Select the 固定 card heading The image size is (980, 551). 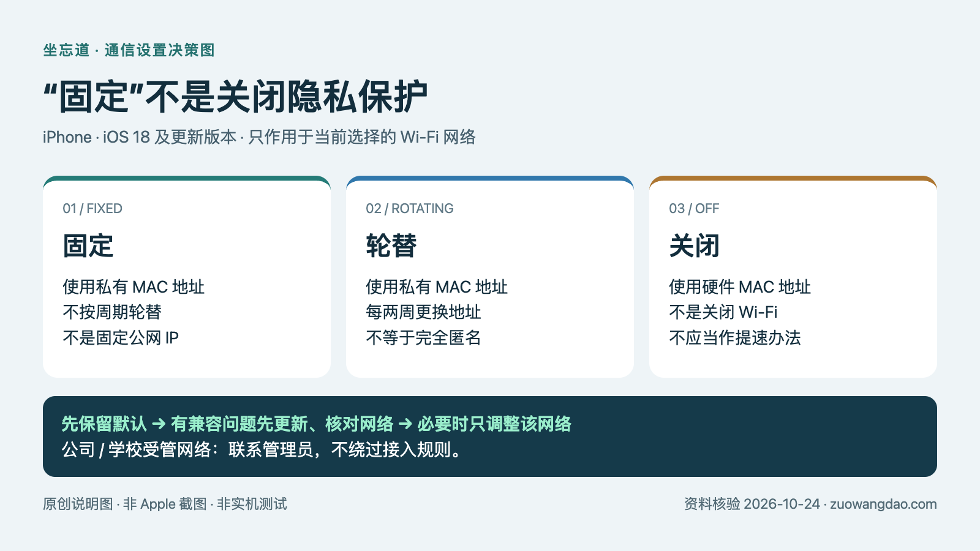pyautogui.click(x=88, y=246)
